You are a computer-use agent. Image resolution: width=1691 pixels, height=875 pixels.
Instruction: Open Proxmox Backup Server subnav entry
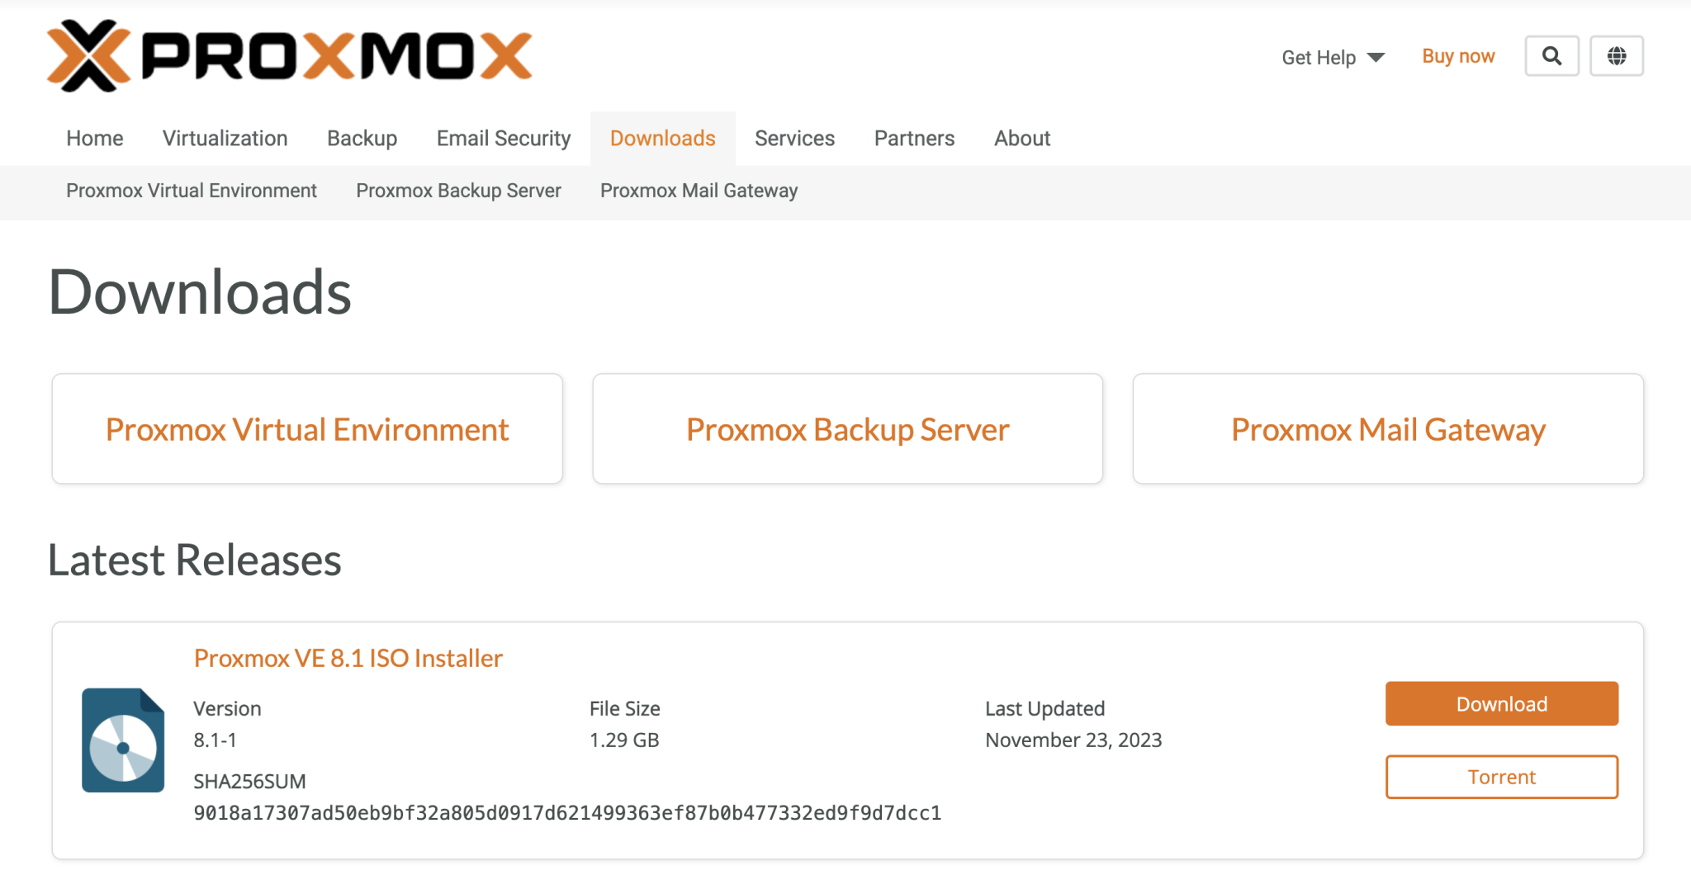point(458,191)
